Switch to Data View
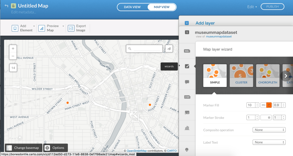 pos(132,7)
